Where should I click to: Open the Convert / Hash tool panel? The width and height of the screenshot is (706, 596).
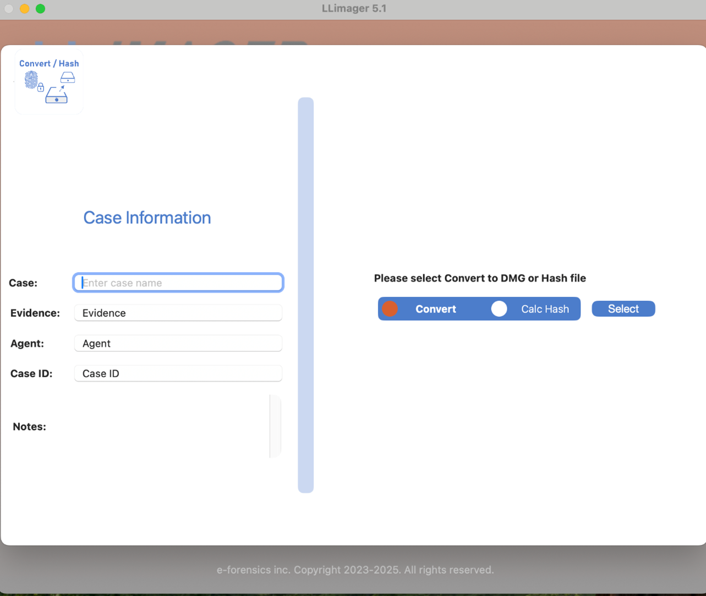pos(48,81)
